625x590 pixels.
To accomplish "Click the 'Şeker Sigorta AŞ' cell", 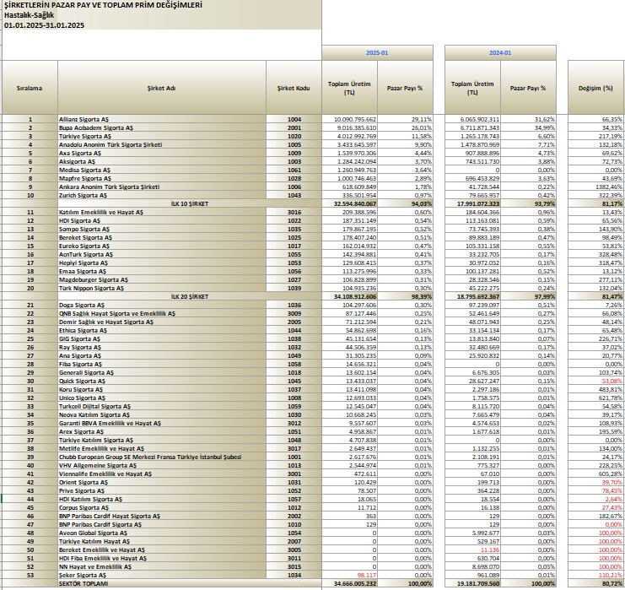I will pyautogui.click(x=162, y=575).
